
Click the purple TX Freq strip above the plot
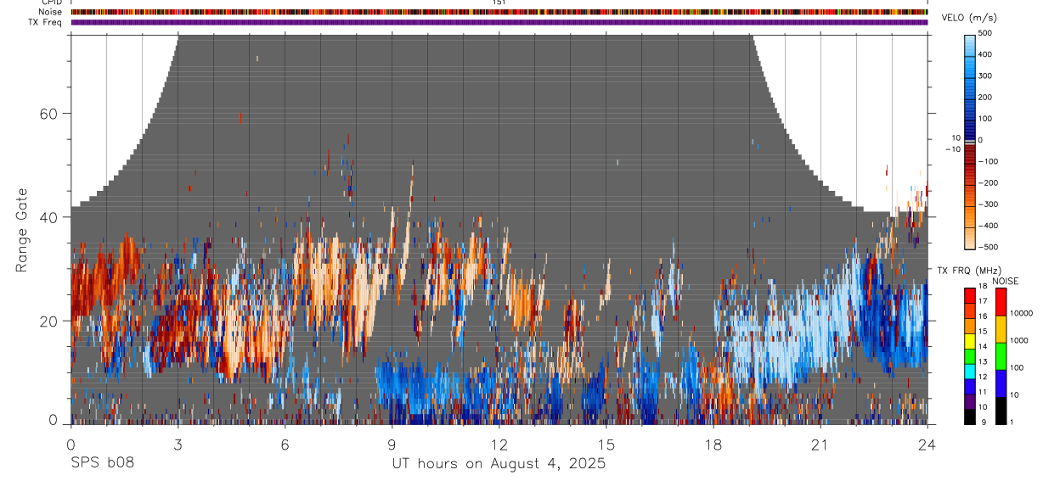point(499,22)
